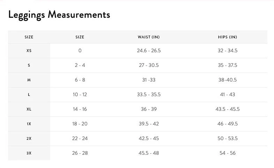Select numeric size 10 - 12 cell
274x168 pixels.
pyautogui.click(x=80, y=94)
